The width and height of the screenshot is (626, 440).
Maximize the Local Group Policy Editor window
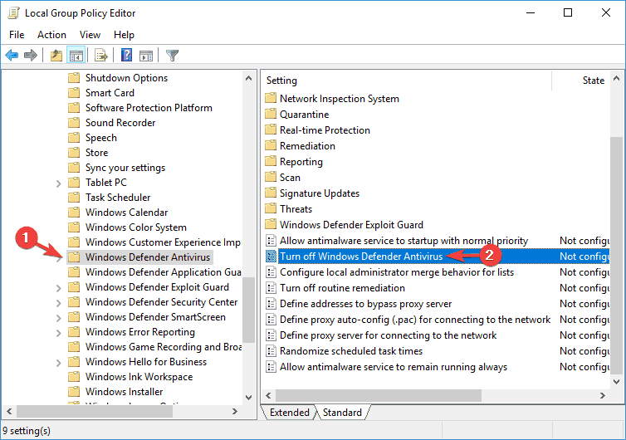[567, 12]
